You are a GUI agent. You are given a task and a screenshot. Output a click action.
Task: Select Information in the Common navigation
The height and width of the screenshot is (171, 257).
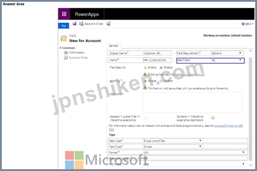click(x=77, y=52)
